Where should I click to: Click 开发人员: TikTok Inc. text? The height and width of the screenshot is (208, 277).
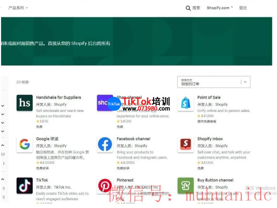54,187
